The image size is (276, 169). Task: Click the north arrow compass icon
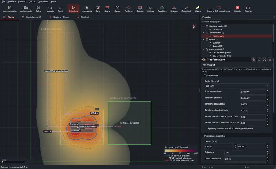194,26
